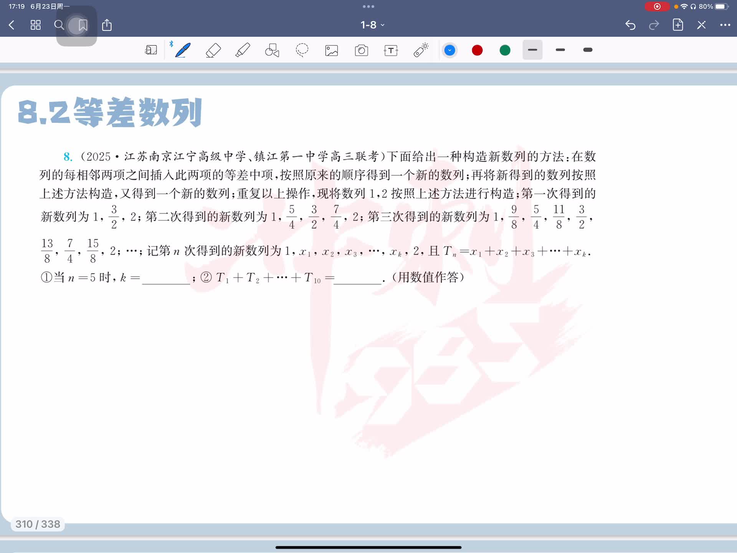Toggle the read-only zoom window tool
The image size is (737, 553).
tap(151, 50)
